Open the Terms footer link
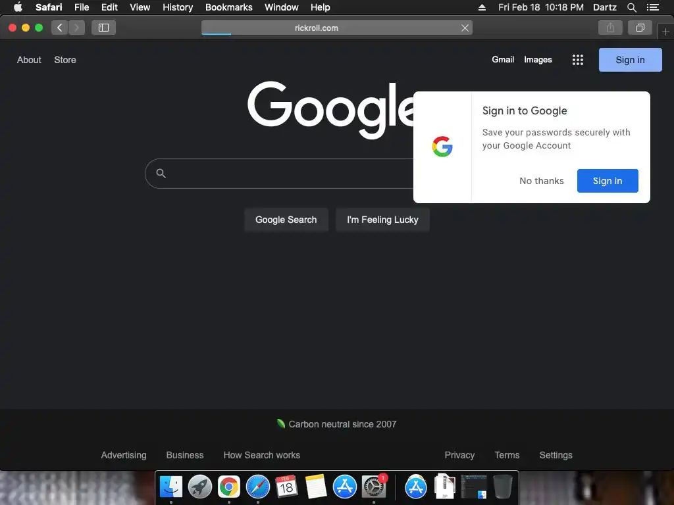Image resolution: width=674 pixels, height=505 pixels. pos(507,455)
